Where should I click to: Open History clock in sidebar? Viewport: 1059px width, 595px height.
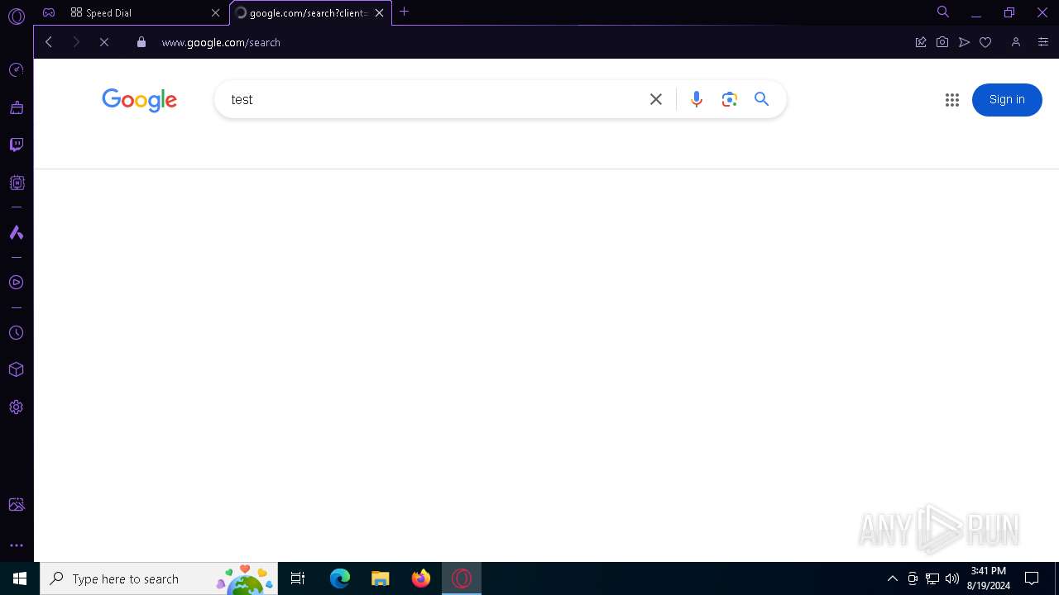click(17, 333)
